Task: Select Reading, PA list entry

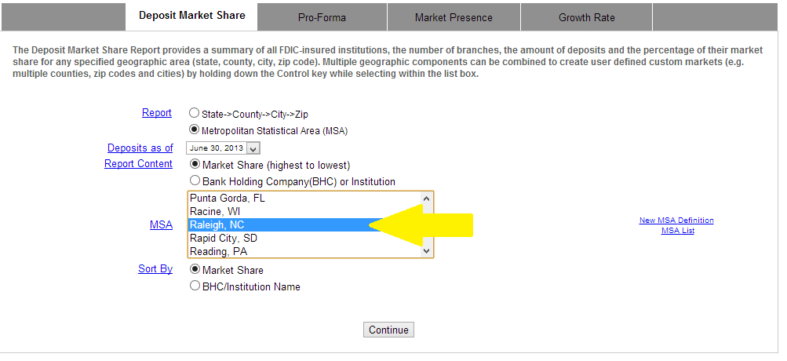Action: point(219,252)
